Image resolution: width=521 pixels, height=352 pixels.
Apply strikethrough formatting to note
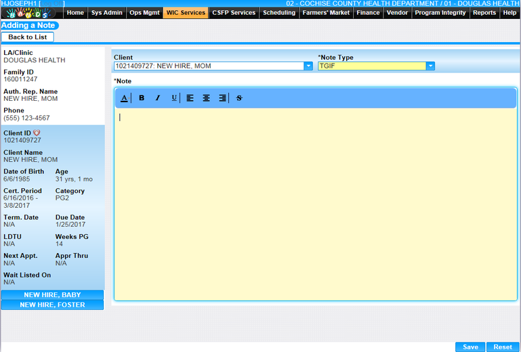tap(239, 98)
